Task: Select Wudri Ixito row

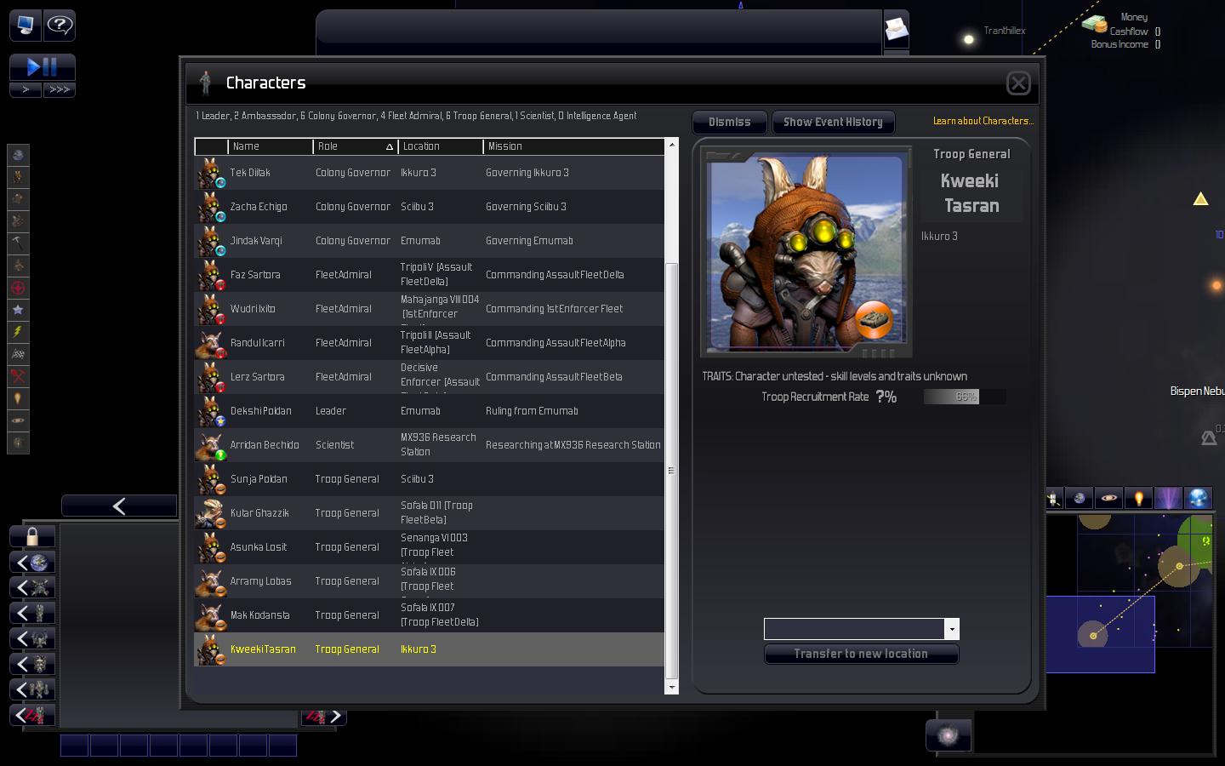Action: 429,309
